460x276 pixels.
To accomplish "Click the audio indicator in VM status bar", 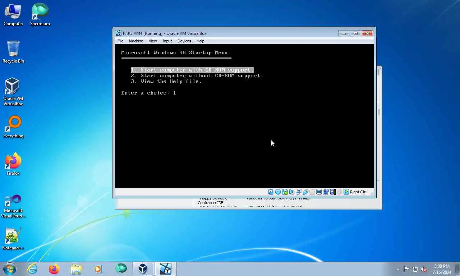I will coord(291,192).
